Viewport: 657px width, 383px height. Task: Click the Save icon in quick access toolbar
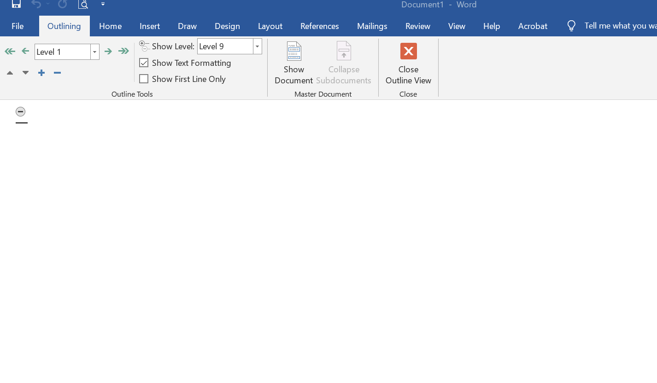[16, 4]
